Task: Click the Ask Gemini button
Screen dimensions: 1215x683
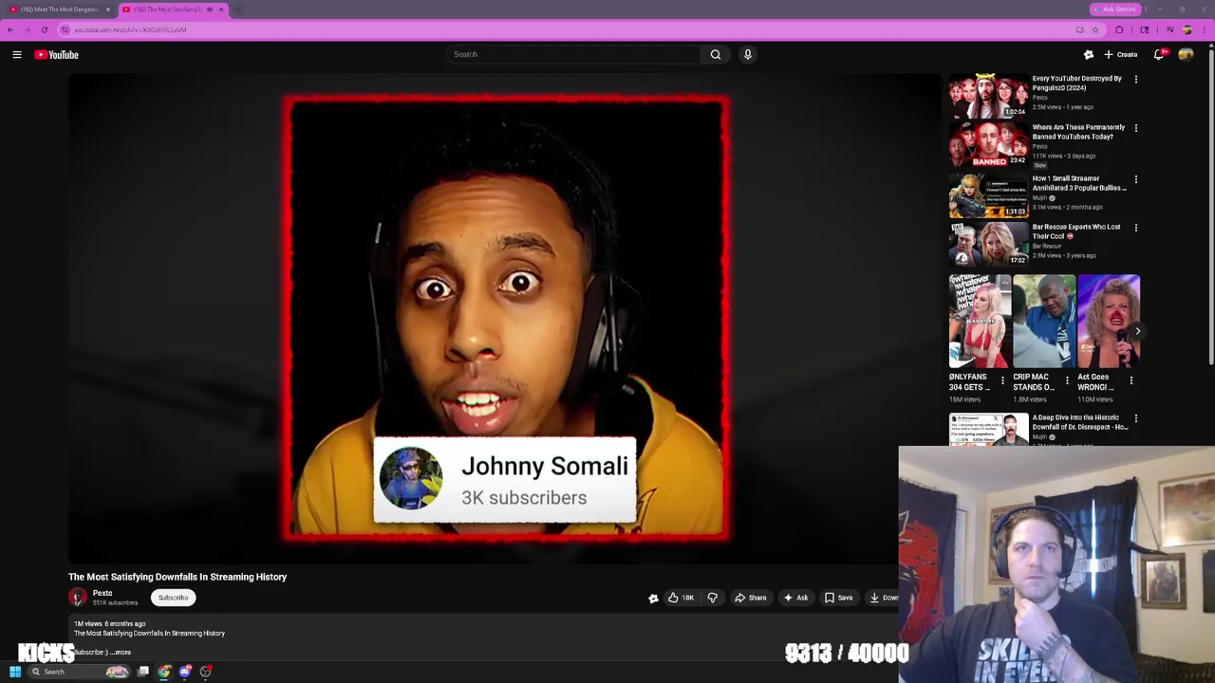Action: pos(1115,9)
